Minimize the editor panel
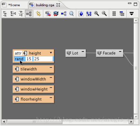 click(x=130, y=3)
